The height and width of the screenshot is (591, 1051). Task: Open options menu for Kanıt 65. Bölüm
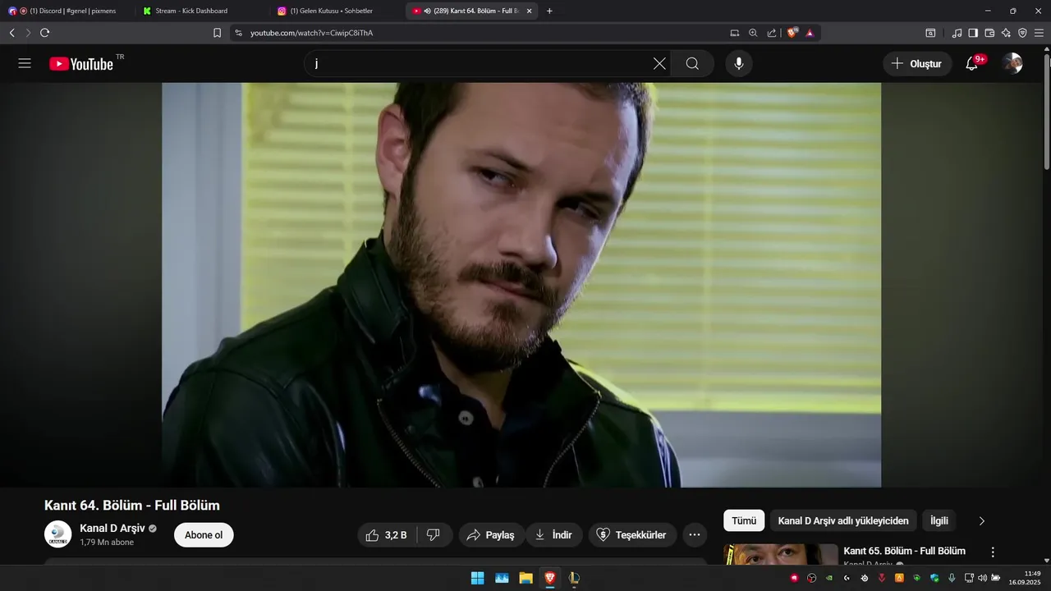click(x=993, y=552)
